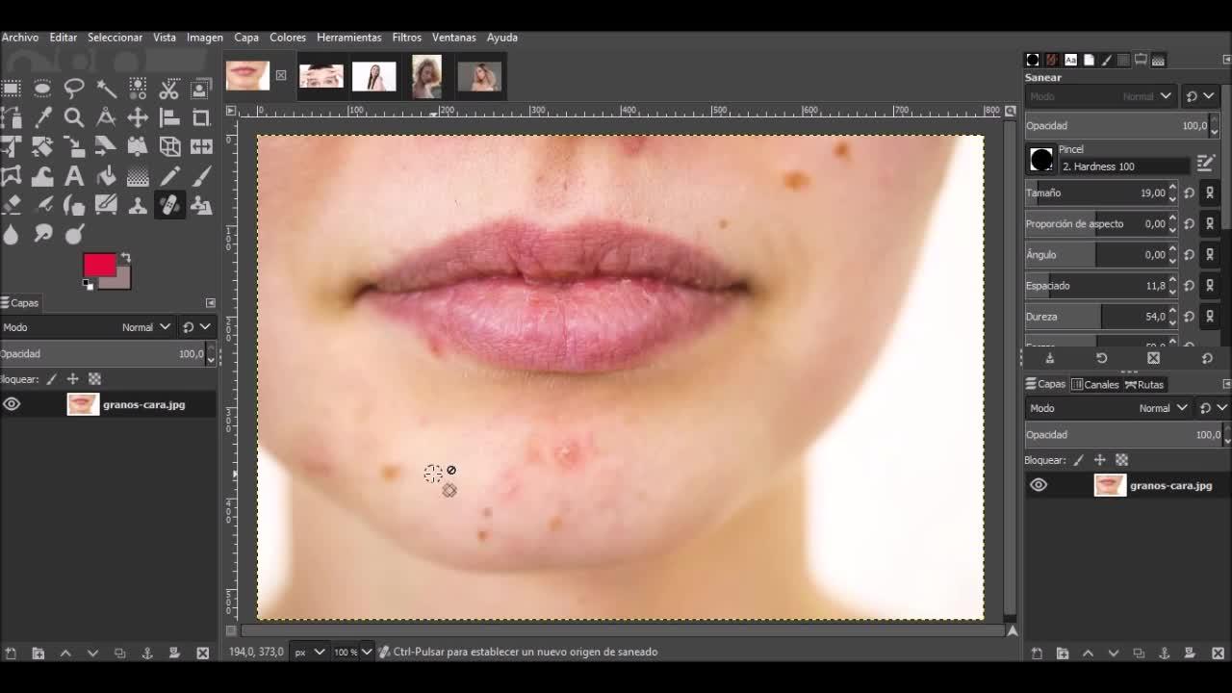Screen dimensions: 1232x693
Task: Toggle visibility of granos-cara.jpg in right panel
Action: tap(1039, 485)
